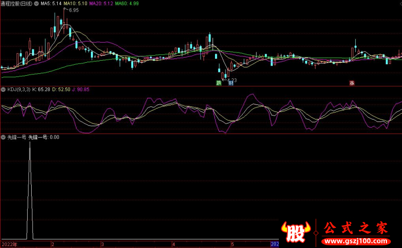Click the green 跌 event marker
This screenshot has width=402, height=248.
pos(219,83)
